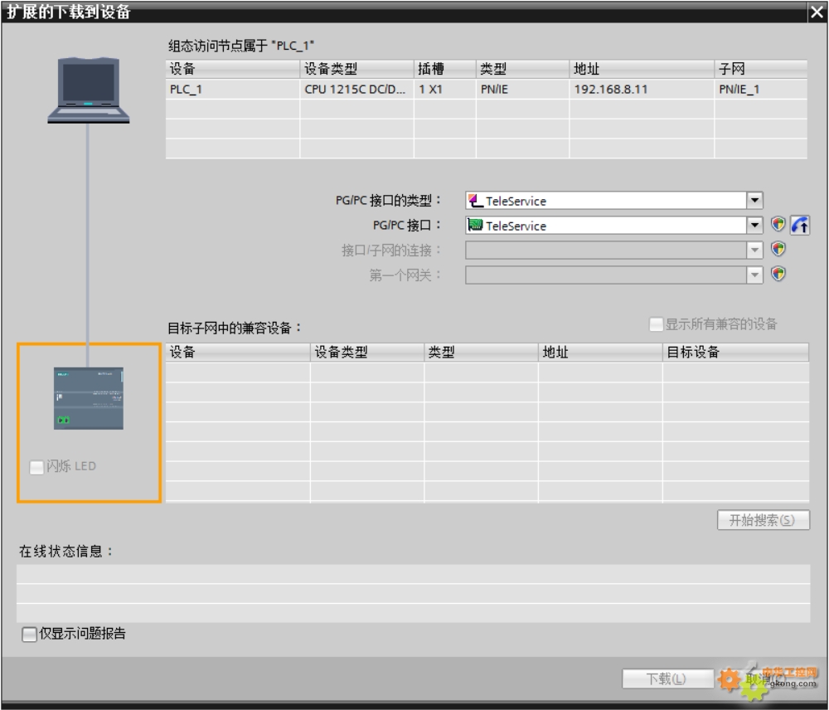Screen dimensions: 829x710
Task: Click the shield icon beside 第一个网关
Action: point(778,274)
